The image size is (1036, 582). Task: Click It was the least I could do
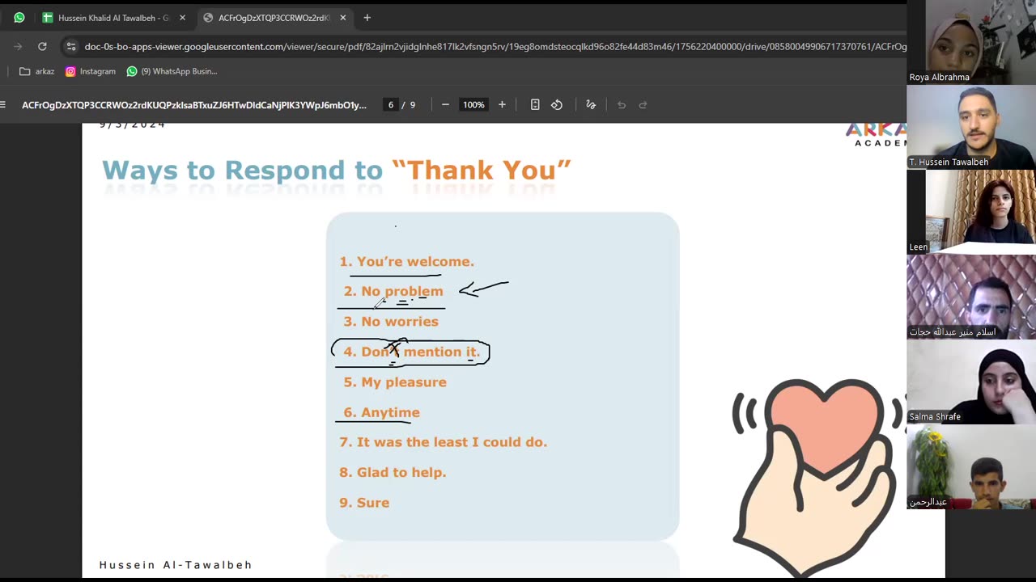click(x=452, y=442)
